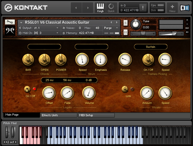The image size is (193, 146).
Task: Click the 25 ms offset readout
Action: click(50, 80)
